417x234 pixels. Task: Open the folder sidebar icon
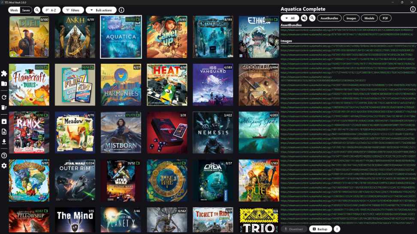(4, 84)
